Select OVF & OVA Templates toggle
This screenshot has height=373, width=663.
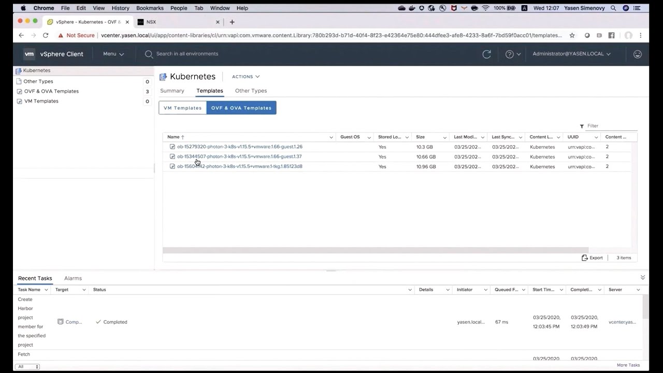241,108
